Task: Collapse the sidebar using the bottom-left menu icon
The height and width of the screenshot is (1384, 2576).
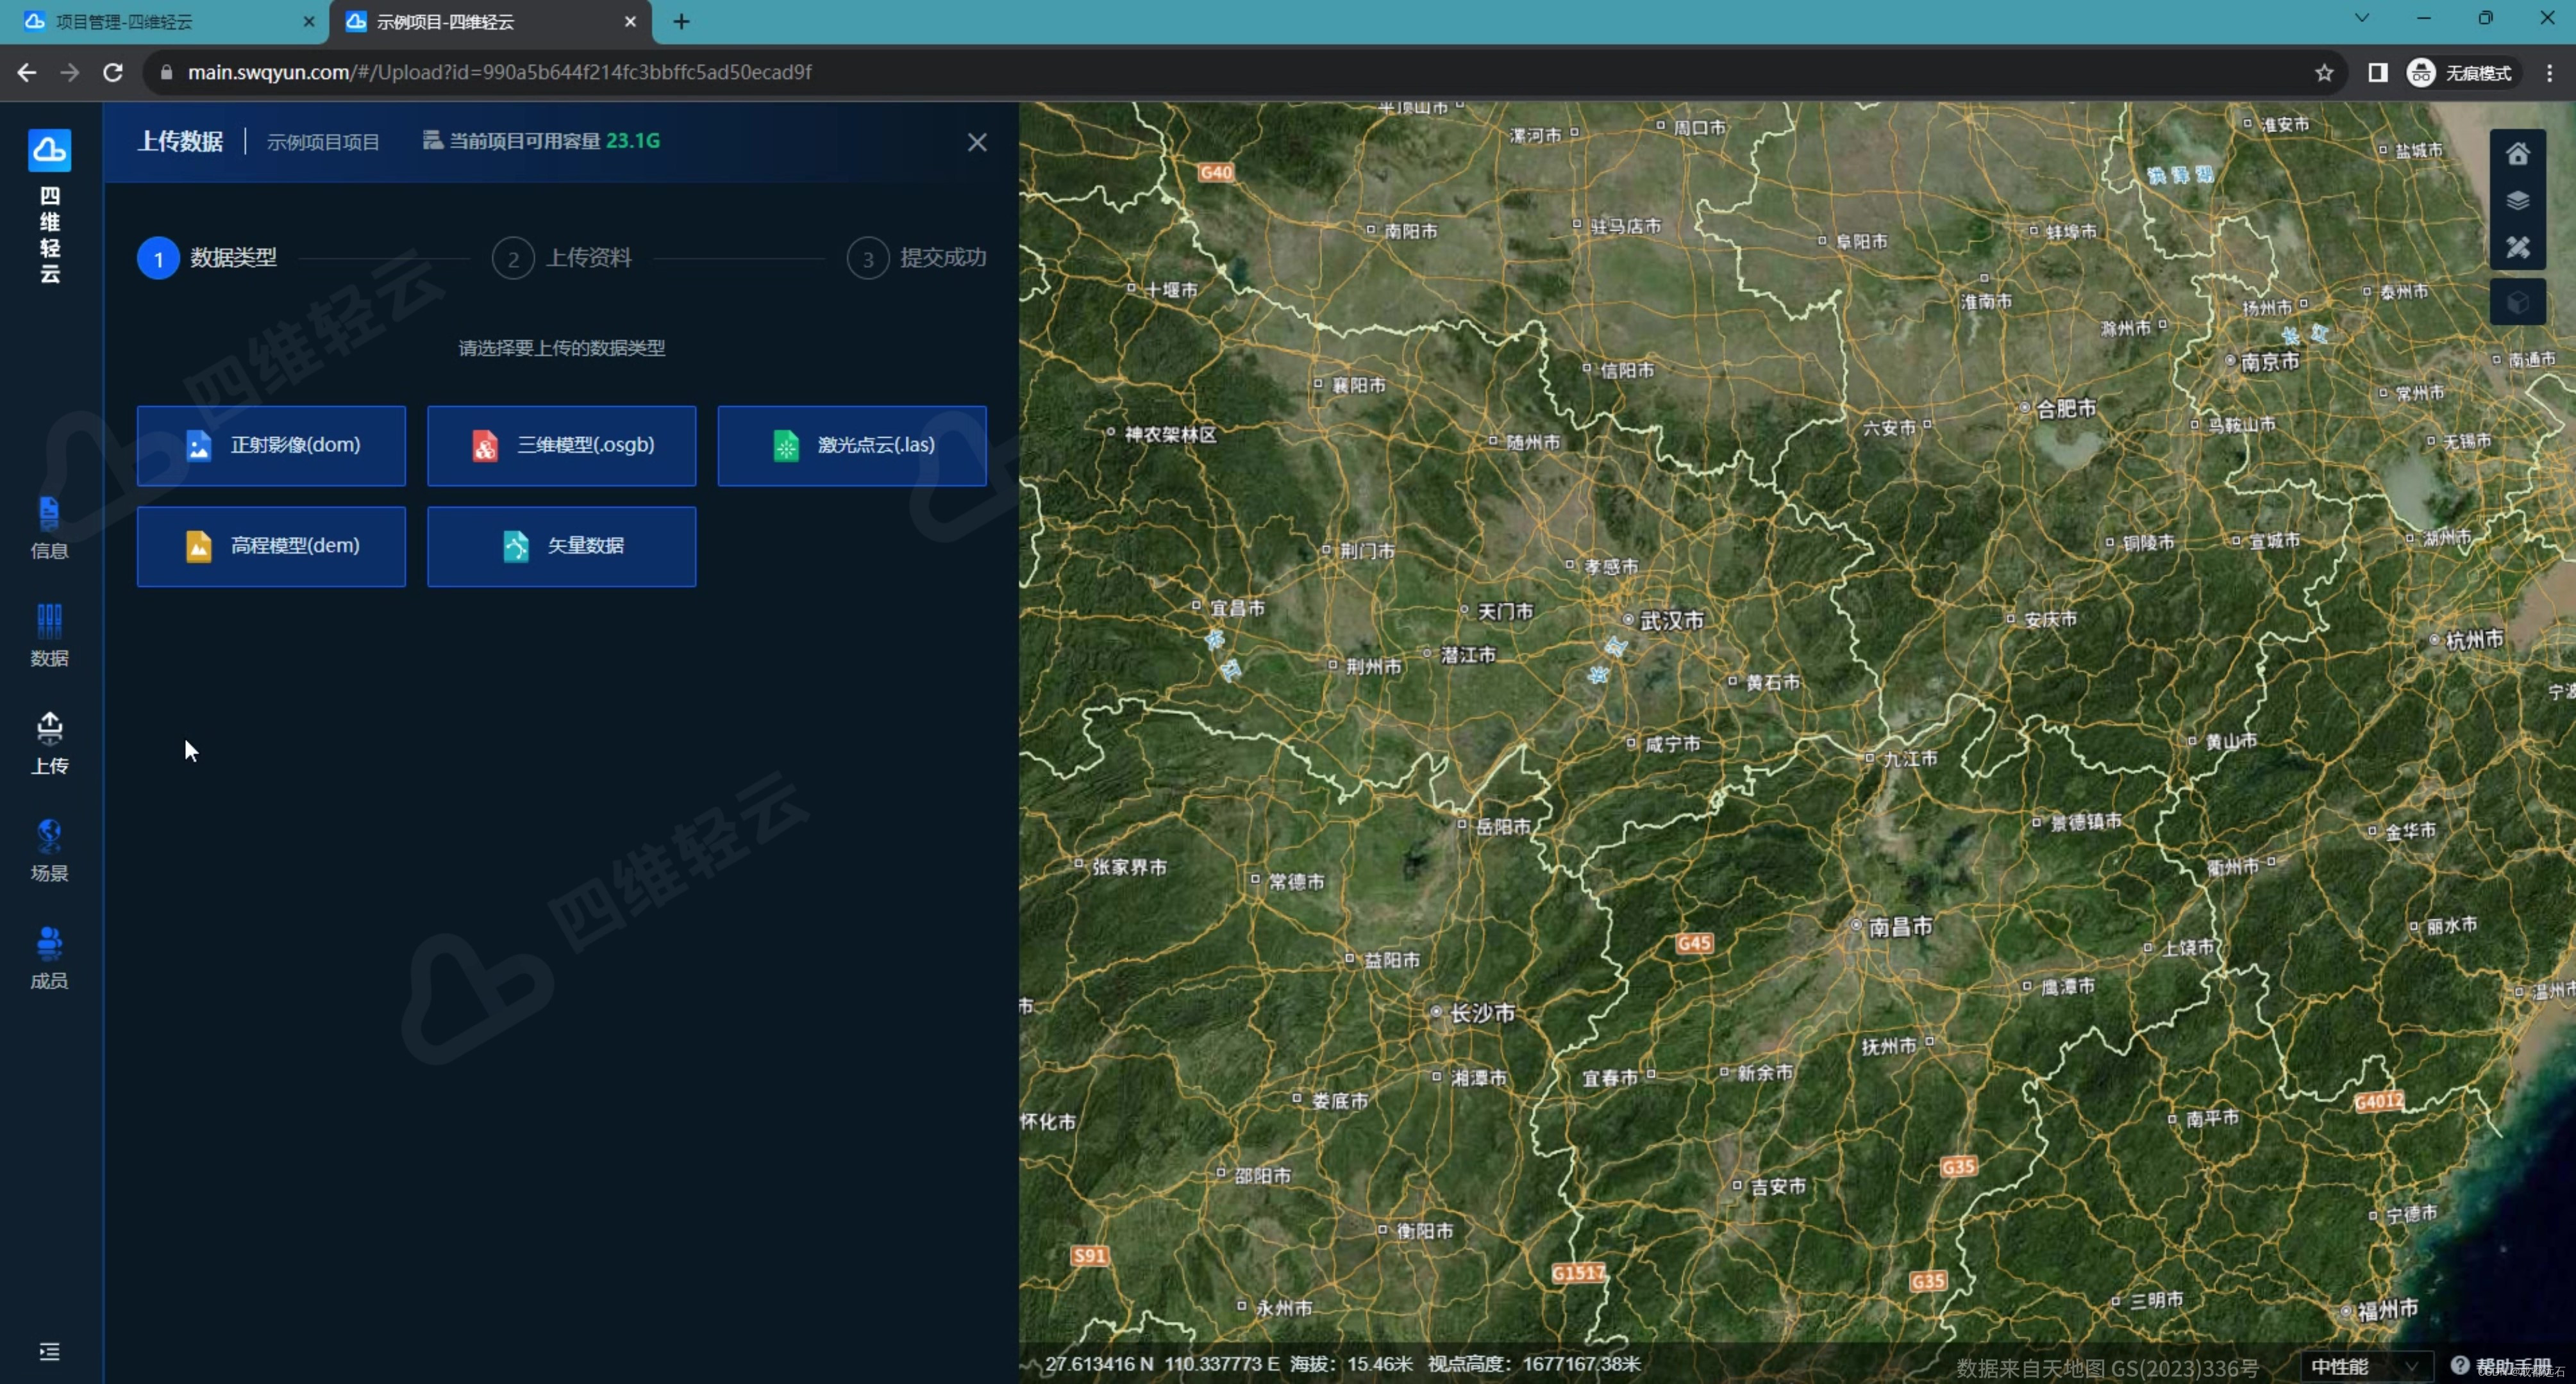Action: (x=49, y=1351)
